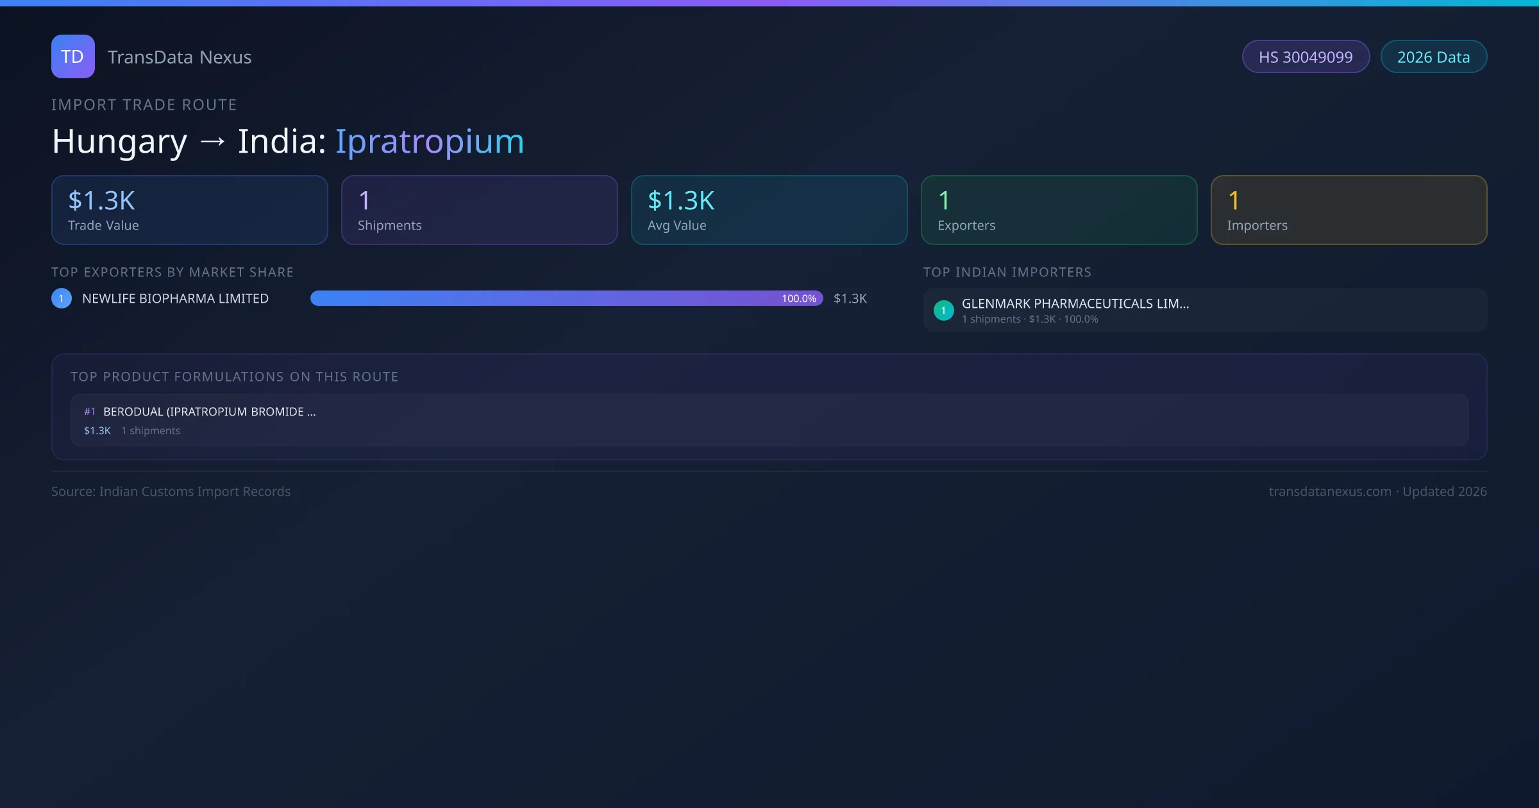Click the transdatanexus.com footer link
Screen dimensions: 1539x808
[1329, 491]
